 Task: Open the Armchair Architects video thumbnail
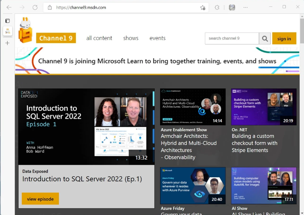[x=192, y=107]
